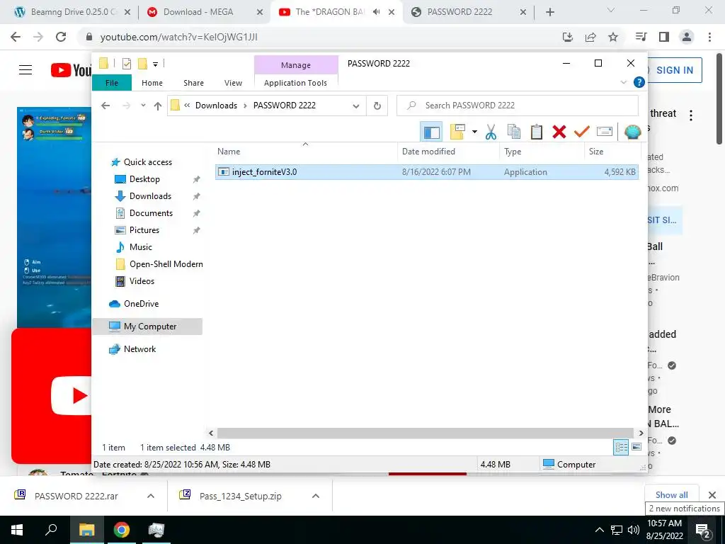Expand the address bar history dropdown
Screen dimensions: 725x544
[x=356, y=106]
